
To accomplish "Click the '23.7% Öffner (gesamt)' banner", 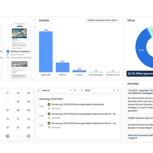I will pos(140,74).
